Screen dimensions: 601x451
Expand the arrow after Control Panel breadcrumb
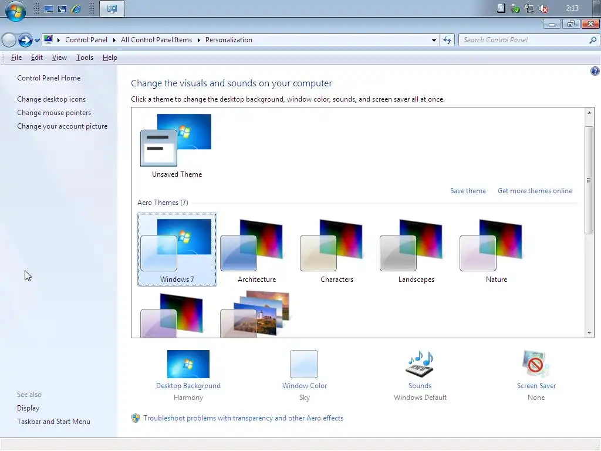click(x=114, y=40)
